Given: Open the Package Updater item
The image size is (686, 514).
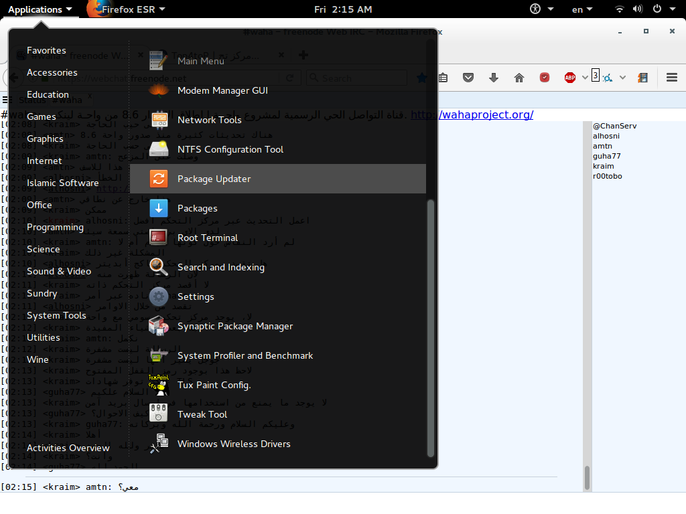Looking at the screenshot, I should [214, 179].
